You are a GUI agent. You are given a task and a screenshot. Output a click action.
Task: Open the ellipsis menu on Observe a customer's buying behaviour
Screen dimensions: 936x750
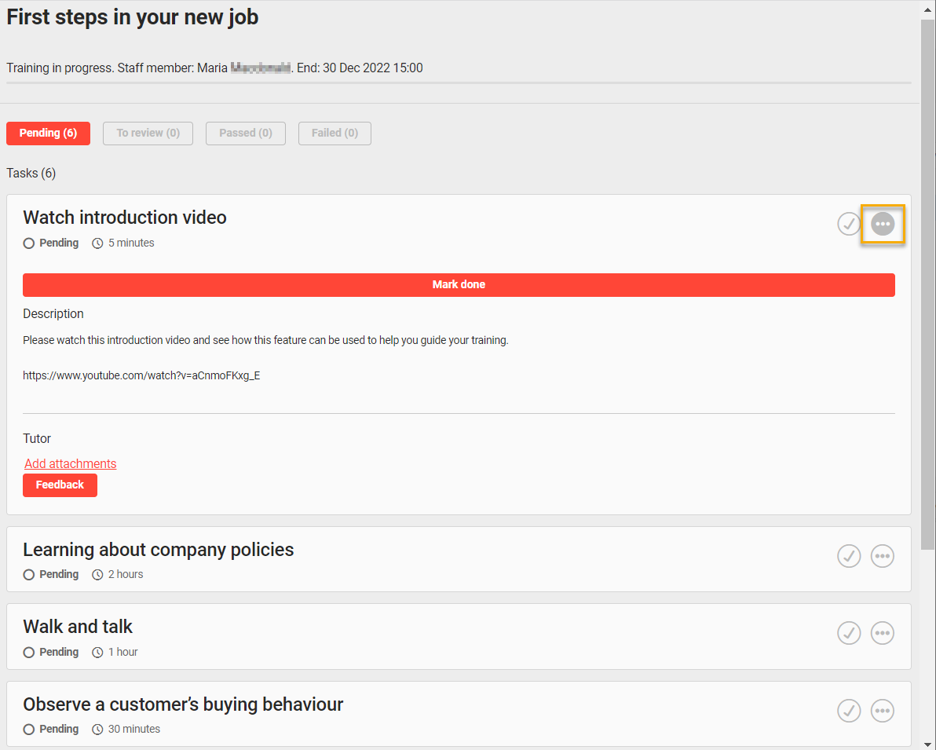coord(882,711)
